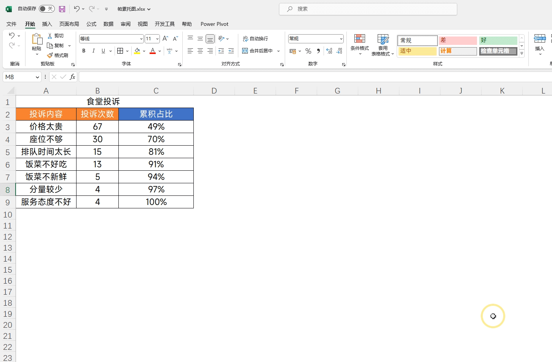
Task: Select the Format Painter brush
Action: pos(50,56)
